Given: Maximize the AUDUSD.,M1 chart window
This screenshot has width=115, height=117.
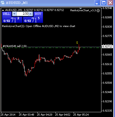Looking at the screenshot, I should [x=104, y=3].
